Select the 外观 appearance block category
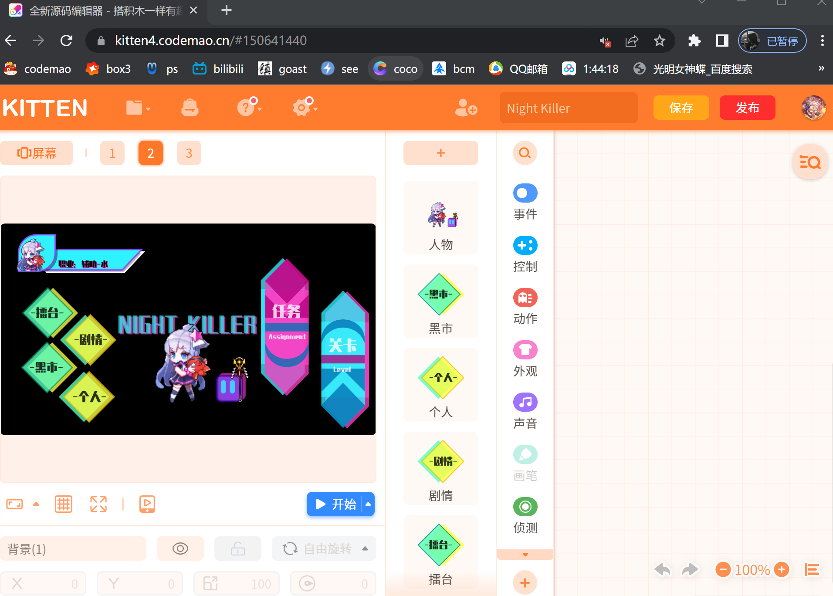The width and height of the screenshot is (833, 596). [525, 359]
